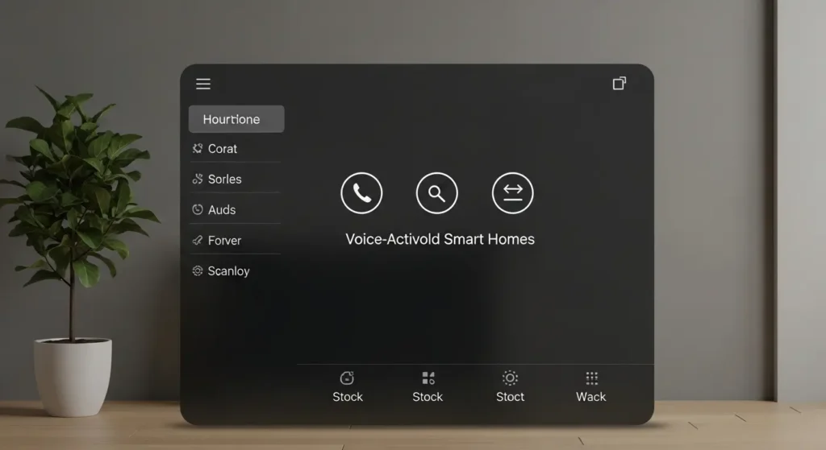Go to the Auds section
826x450 pixels.
[x=222, y=210]
